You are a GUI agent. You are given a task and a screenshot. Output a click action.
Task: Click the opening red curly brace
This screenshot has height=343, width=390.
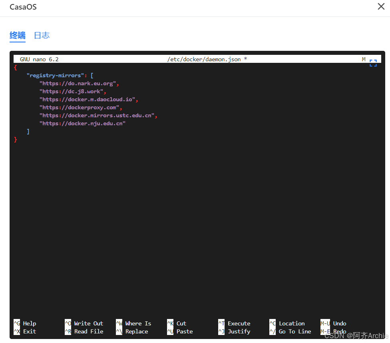(16, 67)
